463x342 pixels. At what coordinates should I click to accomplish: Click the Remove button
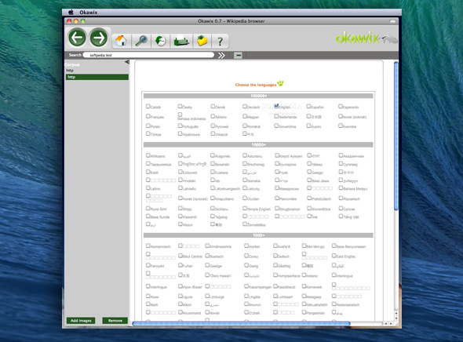(115, 321)
